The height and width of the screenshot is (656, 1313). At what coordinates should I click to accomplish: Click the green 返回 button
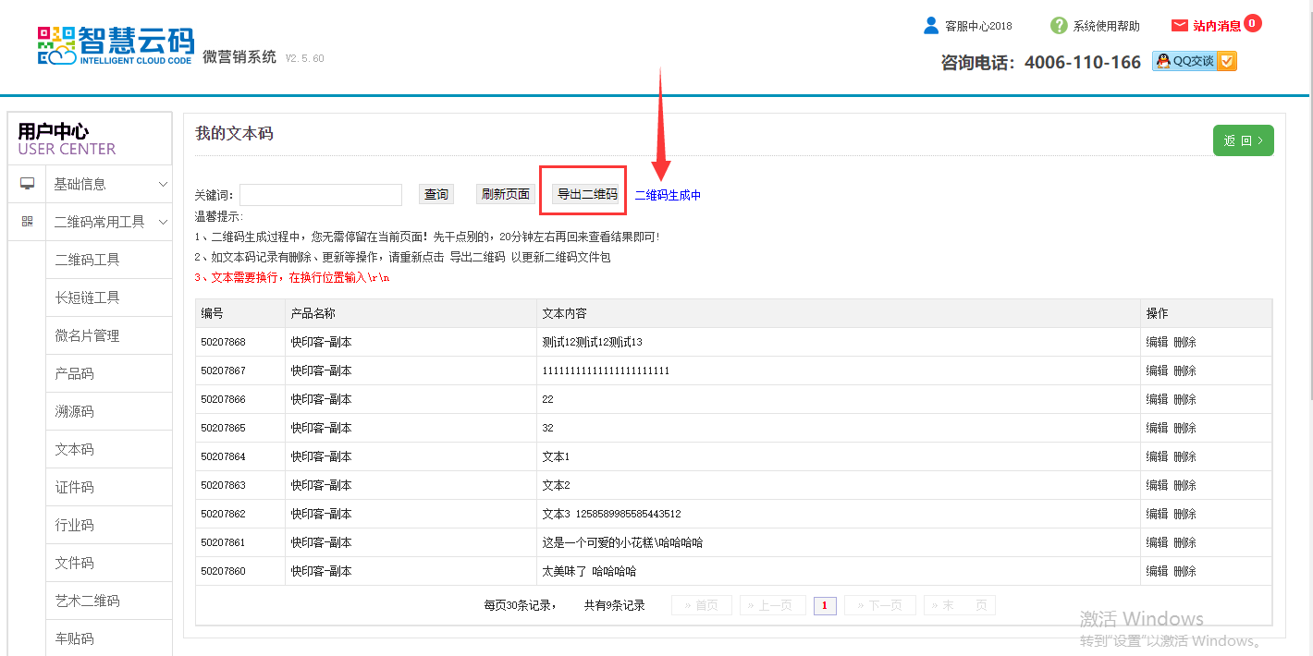(1243, 140)
